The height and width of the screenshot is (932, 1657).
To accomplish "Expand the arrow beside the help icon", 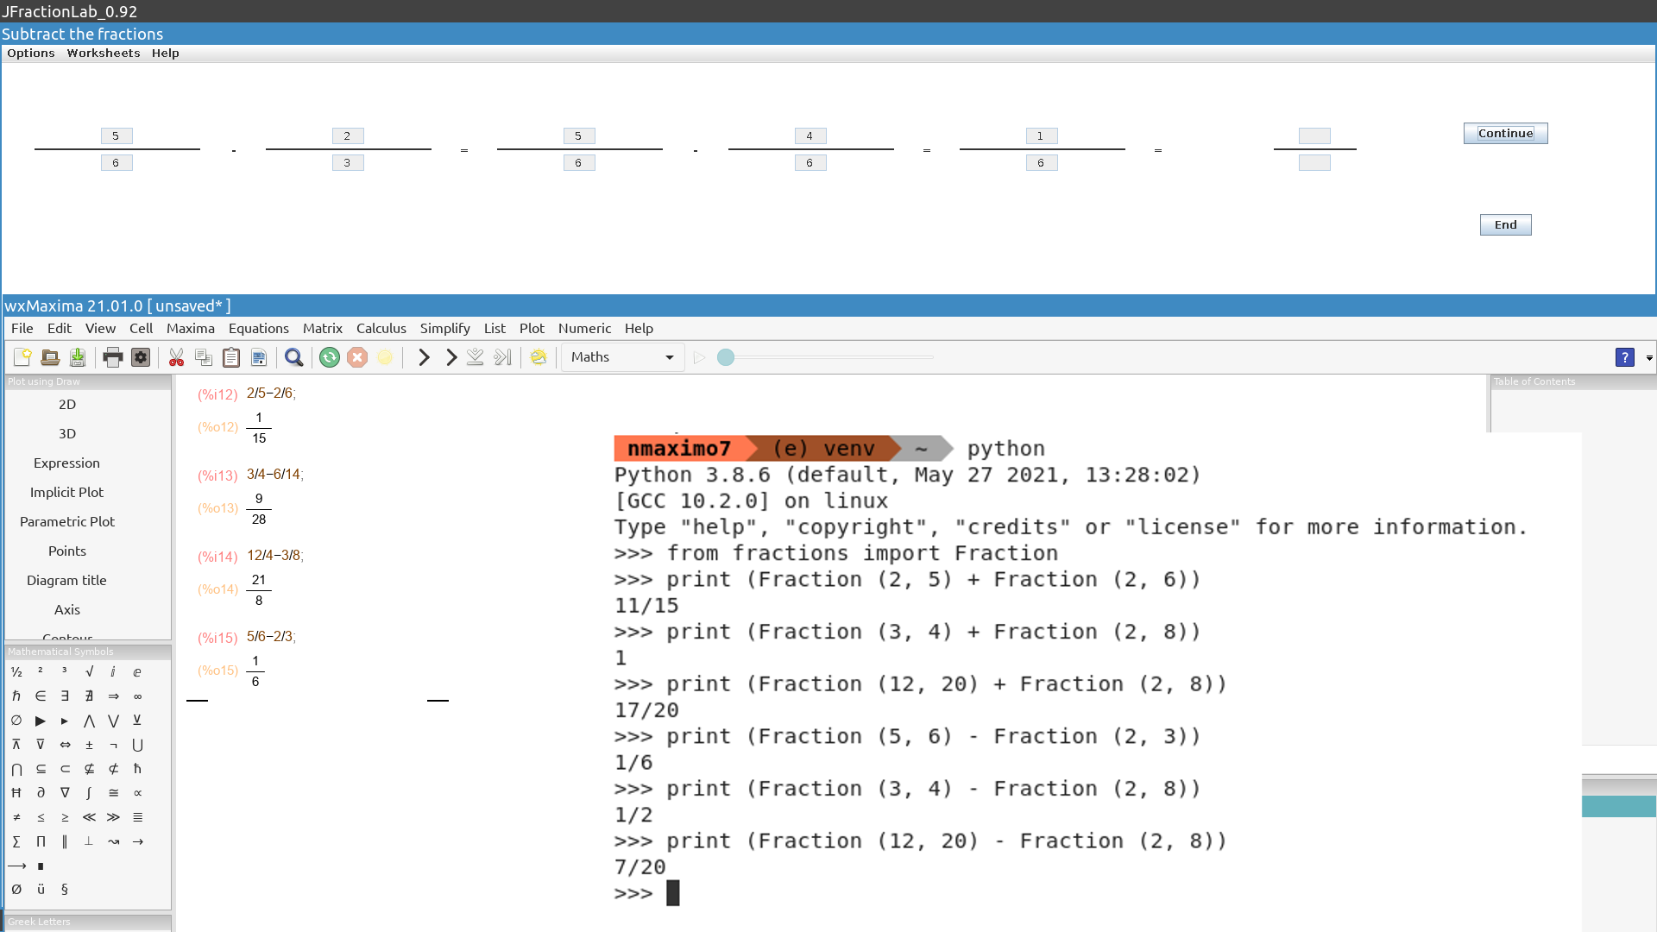I will click(x=1649, y=357).
